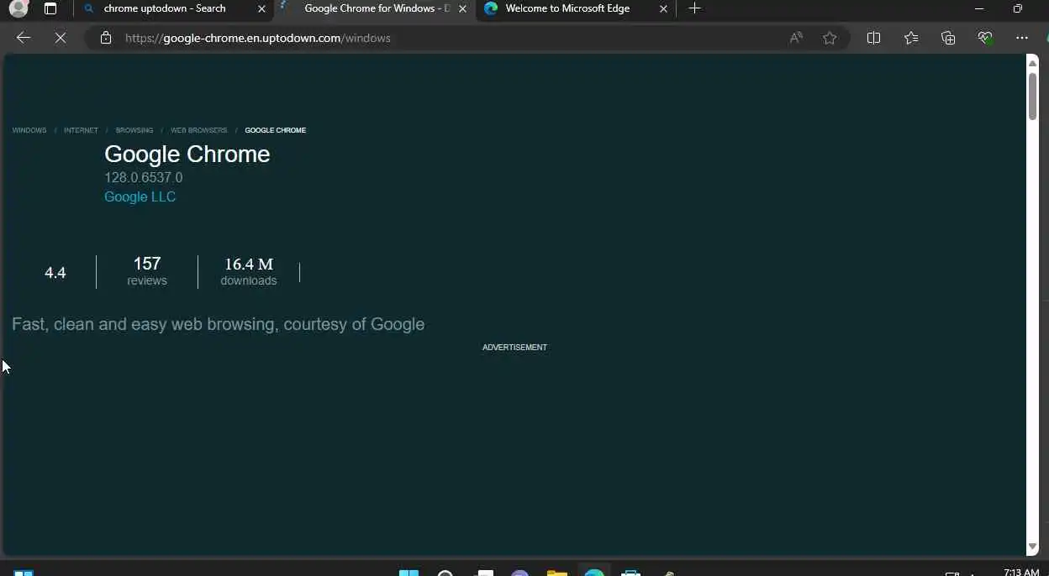Screen dimensions: 1049x576
Task: Open the 157 reviews count
Action: coord(147,271)
